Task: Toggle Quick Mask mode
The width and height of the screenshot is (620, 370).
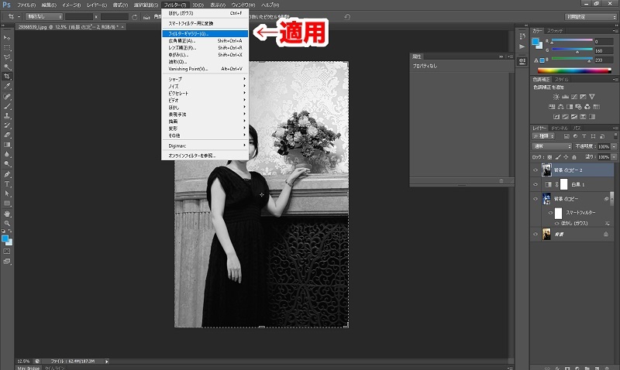Action: pyautogui.click(x=7, y=251)
